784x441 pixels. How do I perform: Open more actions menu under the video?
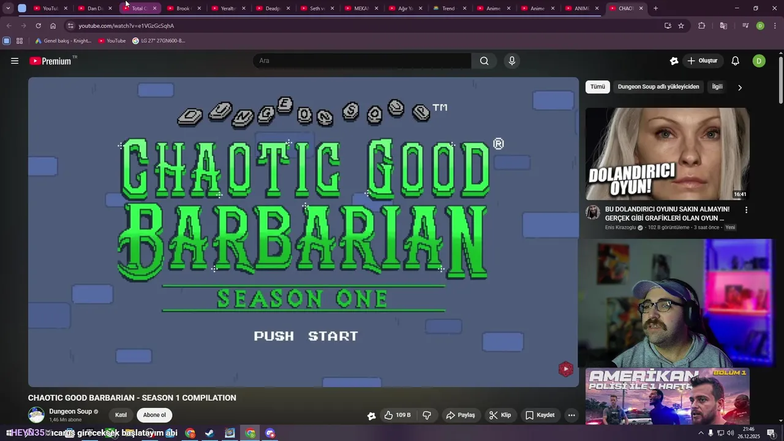click(571, 415)
